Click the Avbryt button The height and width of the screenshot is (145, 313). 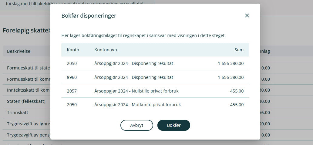(x=136, y=125)
